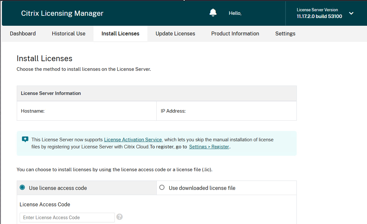Click the License Access Code help icon
The height and width of the screenshot is (224, 367).
click(x=119, y=217)
